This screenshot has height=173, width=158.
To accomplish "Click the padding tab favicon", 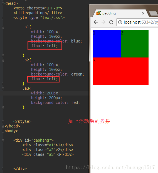I will coord(98,13).
